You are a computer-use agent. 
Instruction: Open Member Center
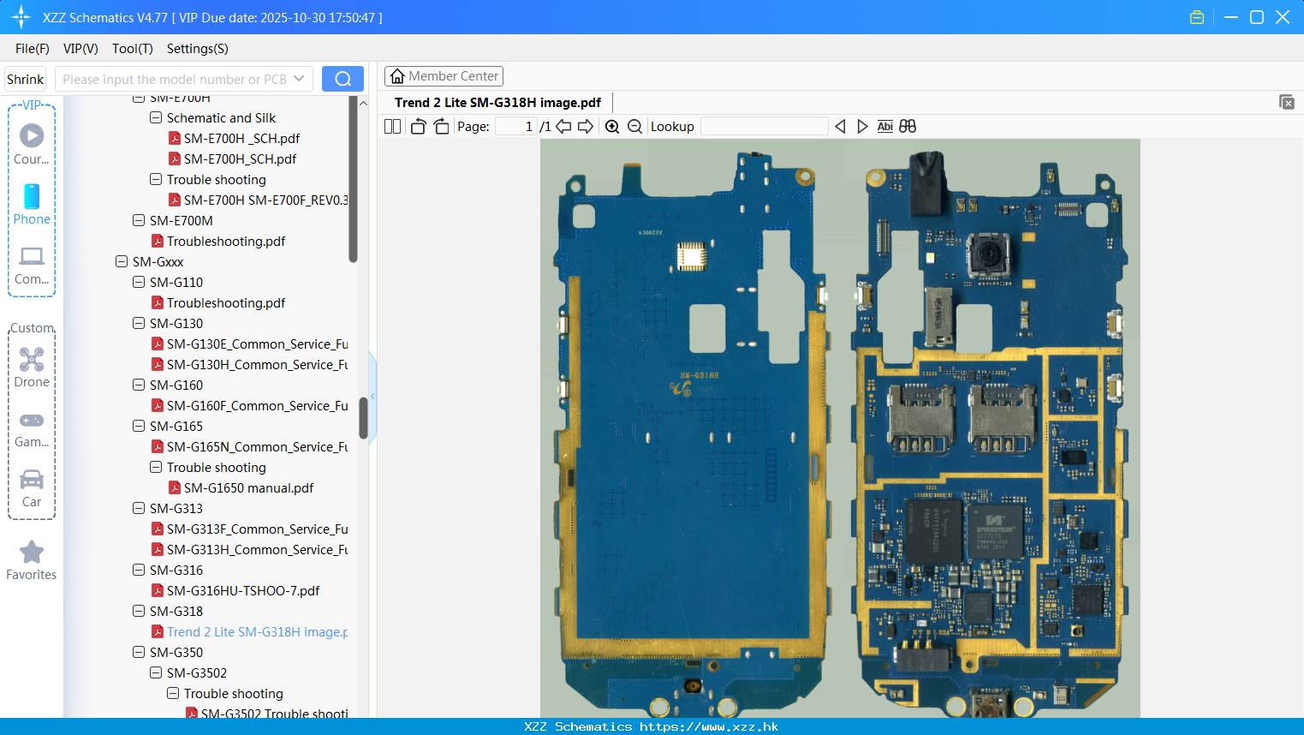pos(444,76)
